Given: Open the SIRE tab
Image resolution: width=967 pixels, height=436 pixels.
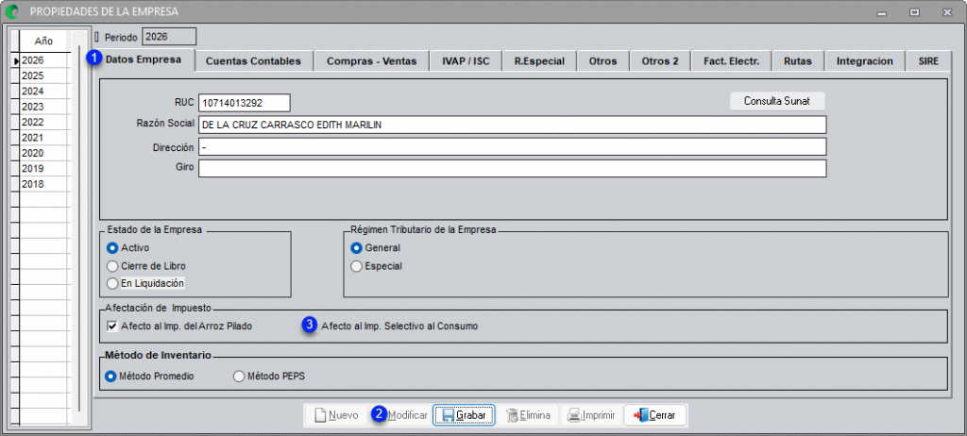Looking at the screenshot, I should tap(928, 61).
